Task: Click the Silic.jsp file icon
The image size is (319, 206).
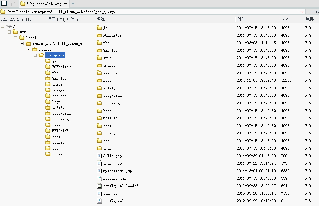Action: (99, 156)
